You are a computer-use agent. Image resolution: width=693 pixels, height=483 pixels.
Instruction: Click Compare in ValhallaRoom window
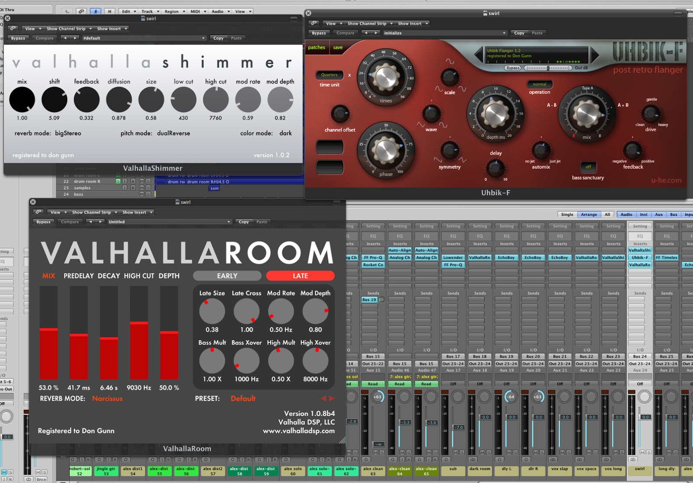coord(70,222)
